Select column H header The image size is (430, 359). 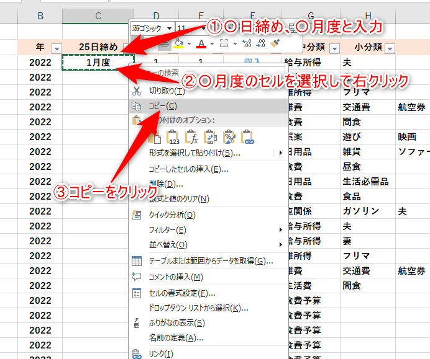coord(368,16)
